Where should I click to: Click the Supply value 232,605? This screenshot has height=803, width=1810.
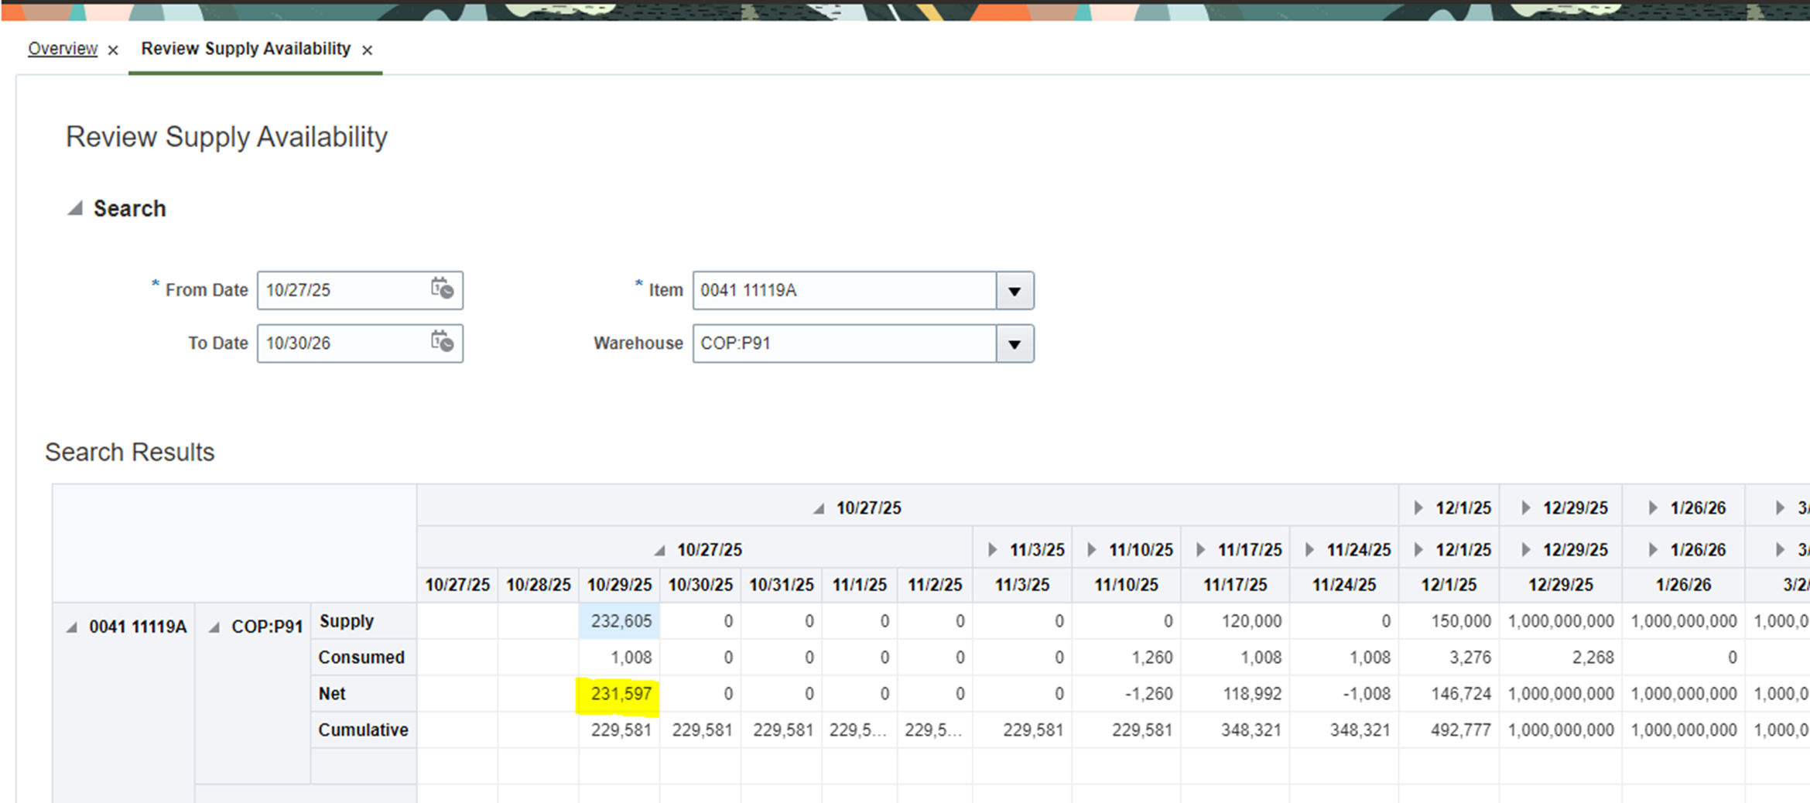[x=620, y=621]
